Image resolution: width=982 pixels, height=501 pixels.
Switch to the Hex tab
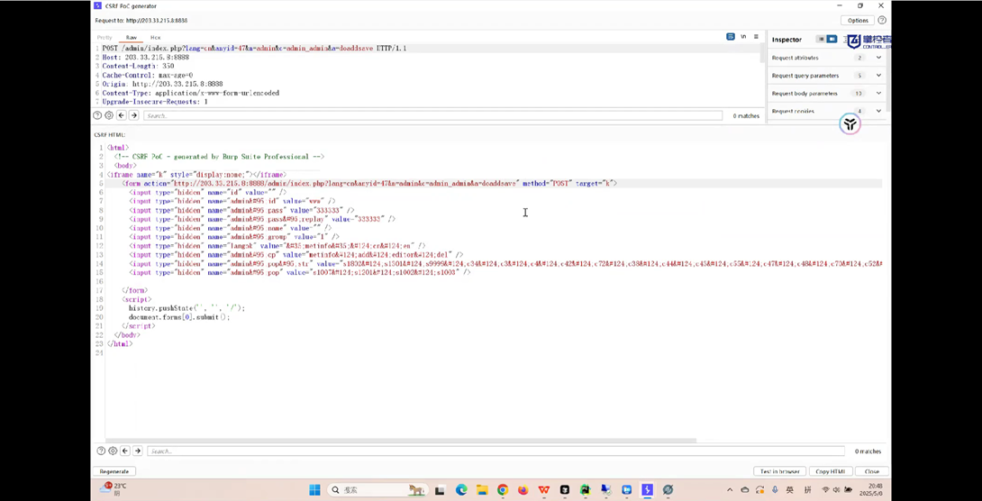[155, 38]
